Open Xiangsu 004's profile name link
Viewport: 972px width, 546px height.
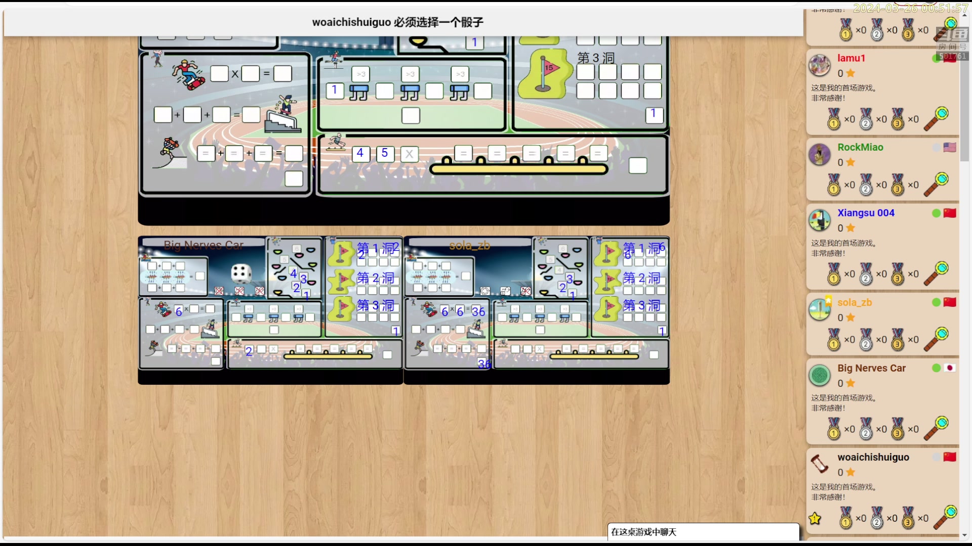click(x=866, y=213)
